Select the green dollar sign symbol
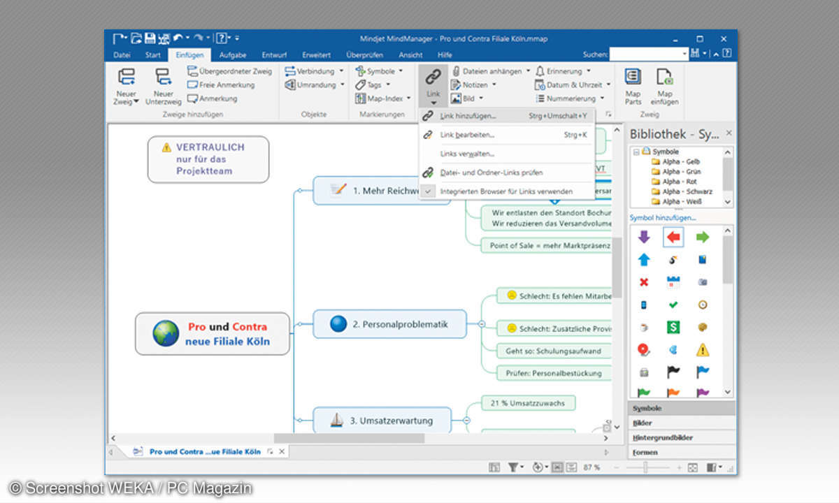The width and height of the screenshot is (839, 503). point(673,327)
